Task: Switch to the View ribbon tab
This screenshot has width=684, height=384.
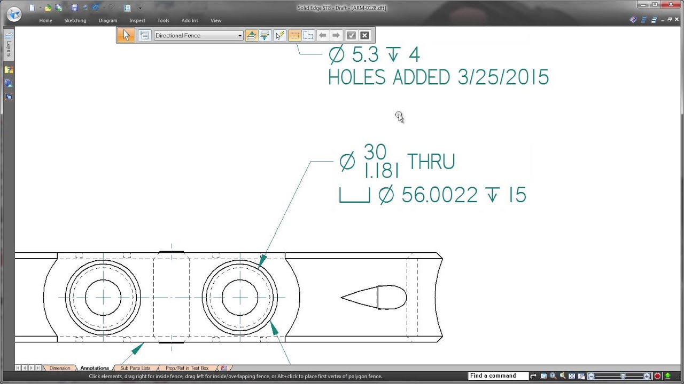Action: coord(216,20)
